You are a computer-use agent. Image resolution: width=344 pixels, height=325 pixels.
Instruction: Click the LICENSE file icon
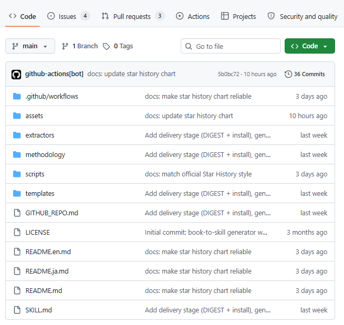[17, 232]
